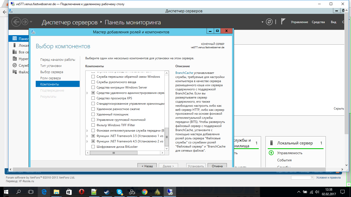Click the back arrow in Server Manager header
The height and width of the screenshot is (197, 351).
[x=16, y=22]
